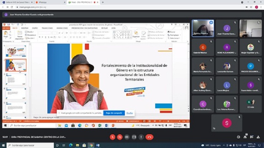Click Dejar de compartir button
This screenshot has height=148, width=264.
click(114, 113)
